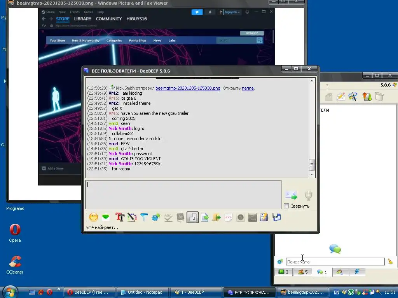Screen dimensions: 398x298
Task: Click in the chat message input area
Action: point(183,194)
